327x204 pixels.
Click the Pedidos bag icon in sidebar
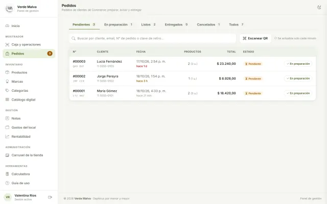pyautogui.click(x=7, y=54)
